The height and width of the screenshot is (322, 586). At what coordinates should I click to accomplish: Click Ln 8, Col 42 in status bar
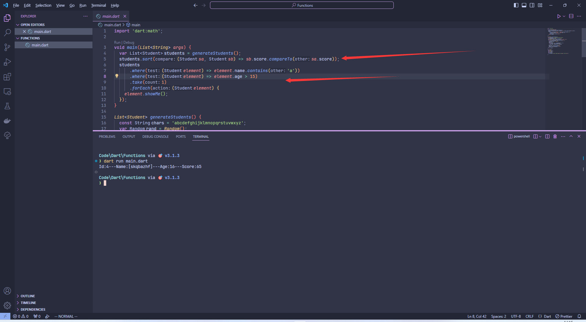coord(477,316)
